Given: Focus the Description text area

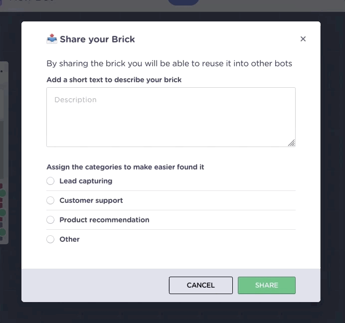Looking at the screenshot, I should click(x=171, y=117).
